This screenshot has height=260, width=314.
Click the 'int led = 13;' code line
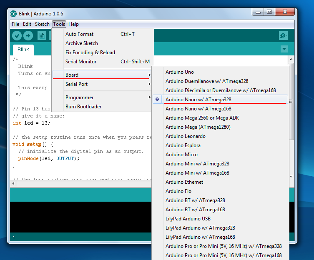pos(31,123)
